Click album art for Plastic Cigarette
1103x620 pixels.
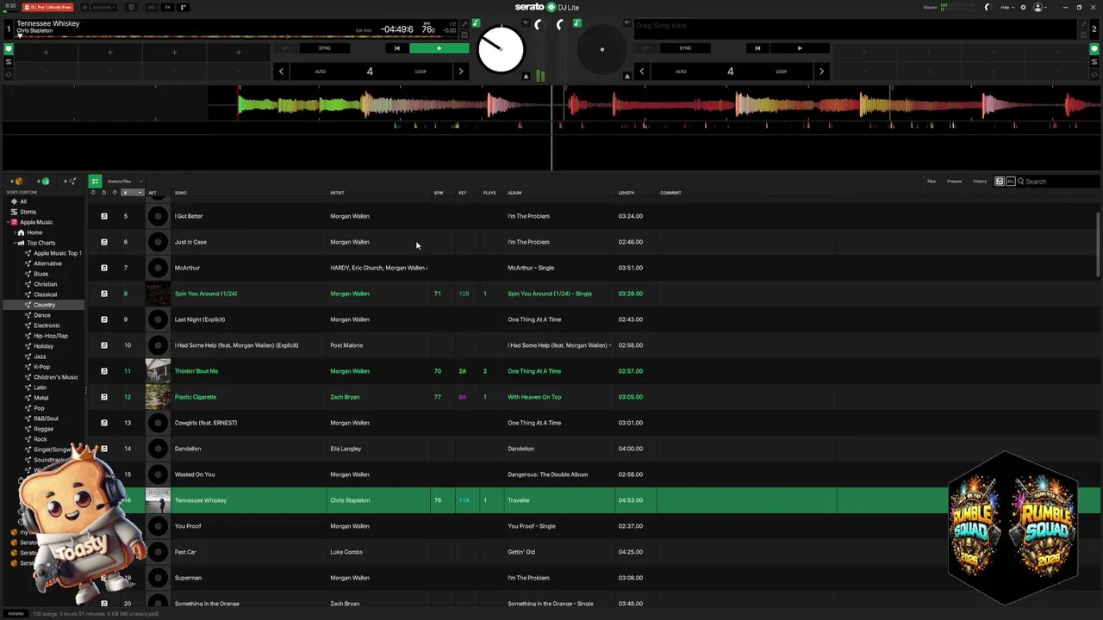(158, 397)
